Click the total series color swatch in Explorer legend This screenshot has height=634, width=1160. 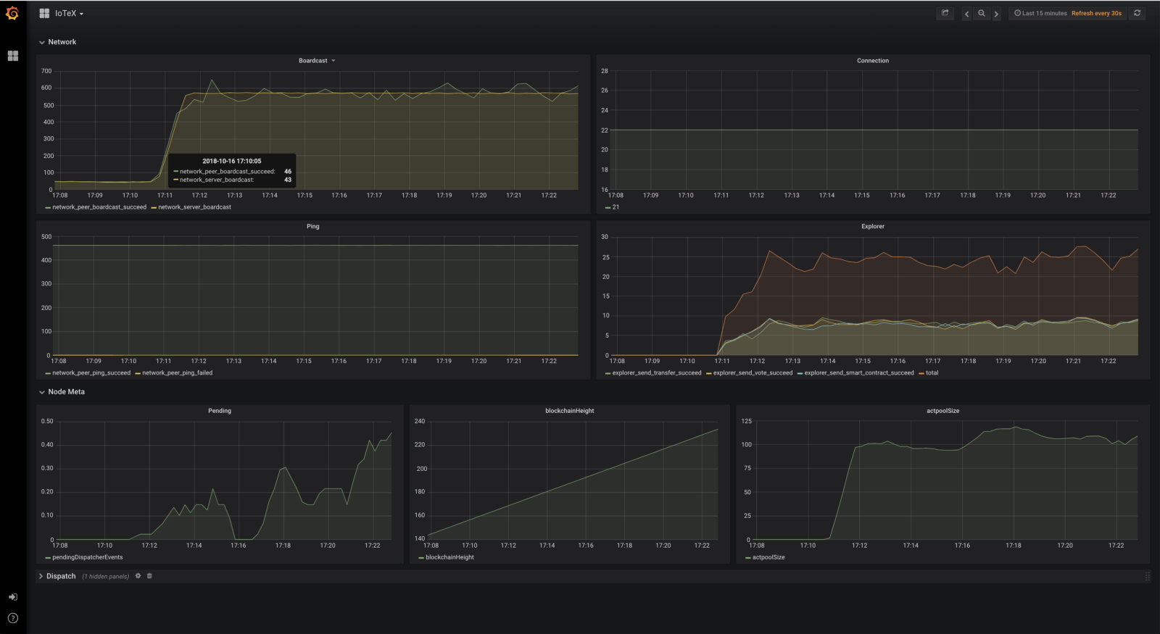click(x=921, y=373)
